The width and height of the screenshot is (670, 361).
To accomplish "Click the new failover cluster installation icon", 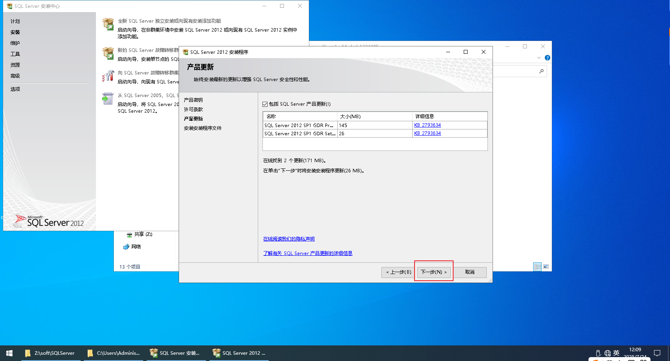I will point(108,53).
